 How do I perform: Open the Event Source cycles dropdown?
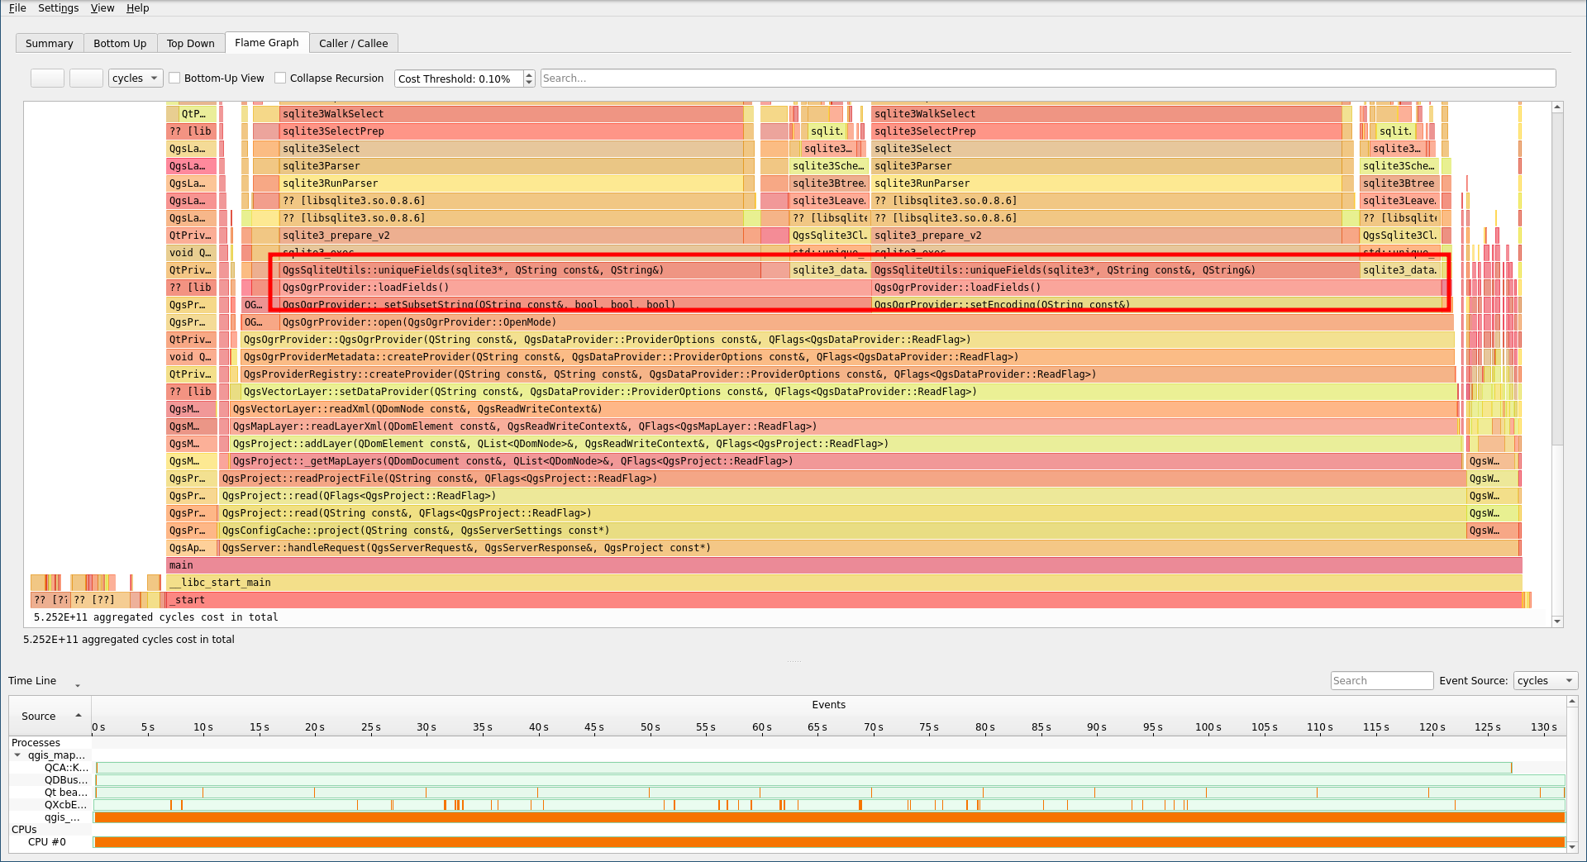coord(1546,681)
